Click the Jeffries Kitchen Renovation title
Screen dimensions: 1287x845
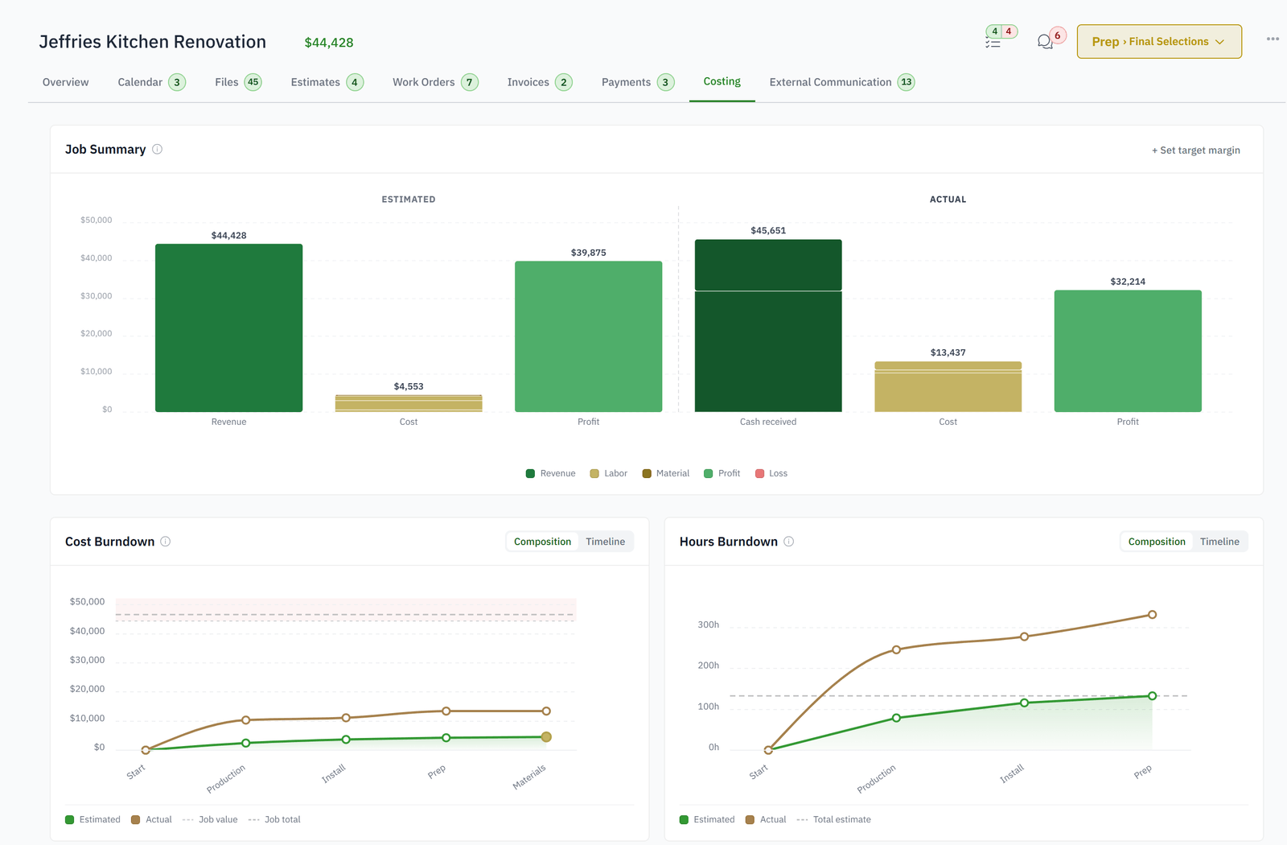coord(153,42)
